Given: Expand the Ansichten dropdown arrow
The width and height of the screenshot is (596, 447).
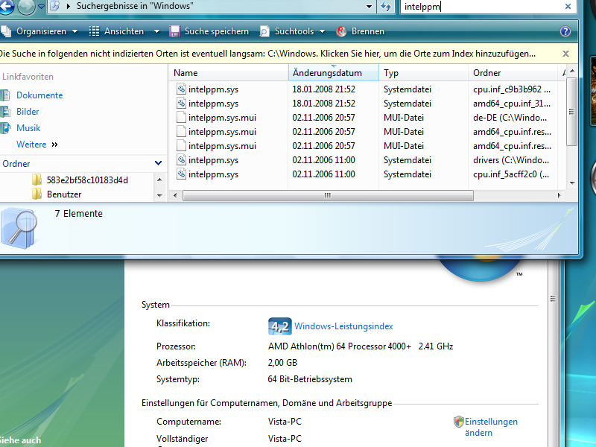Looking at the screenshot, I should (x=156, y=31).
